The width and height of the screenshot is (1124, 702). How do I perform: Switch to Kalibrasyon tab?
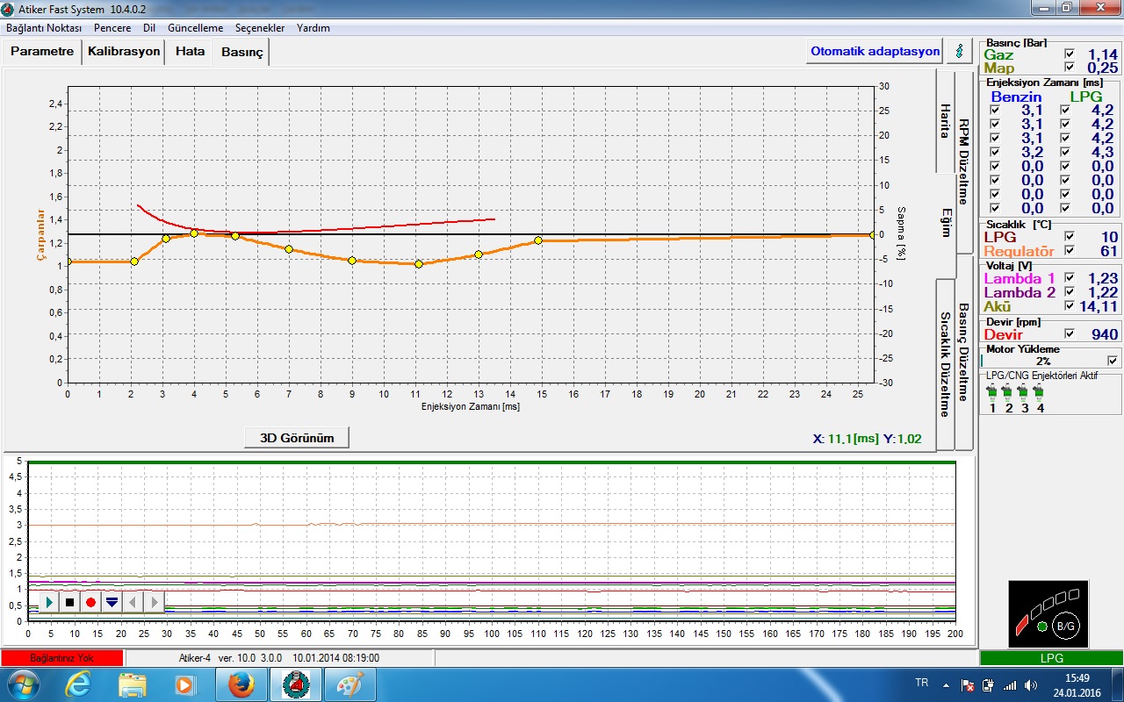coord(124,51)
